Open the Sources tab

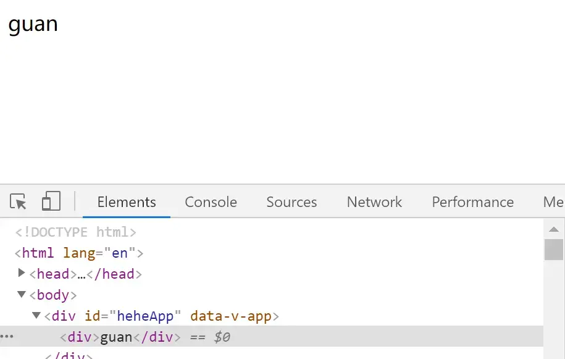(x=291, y=202)
